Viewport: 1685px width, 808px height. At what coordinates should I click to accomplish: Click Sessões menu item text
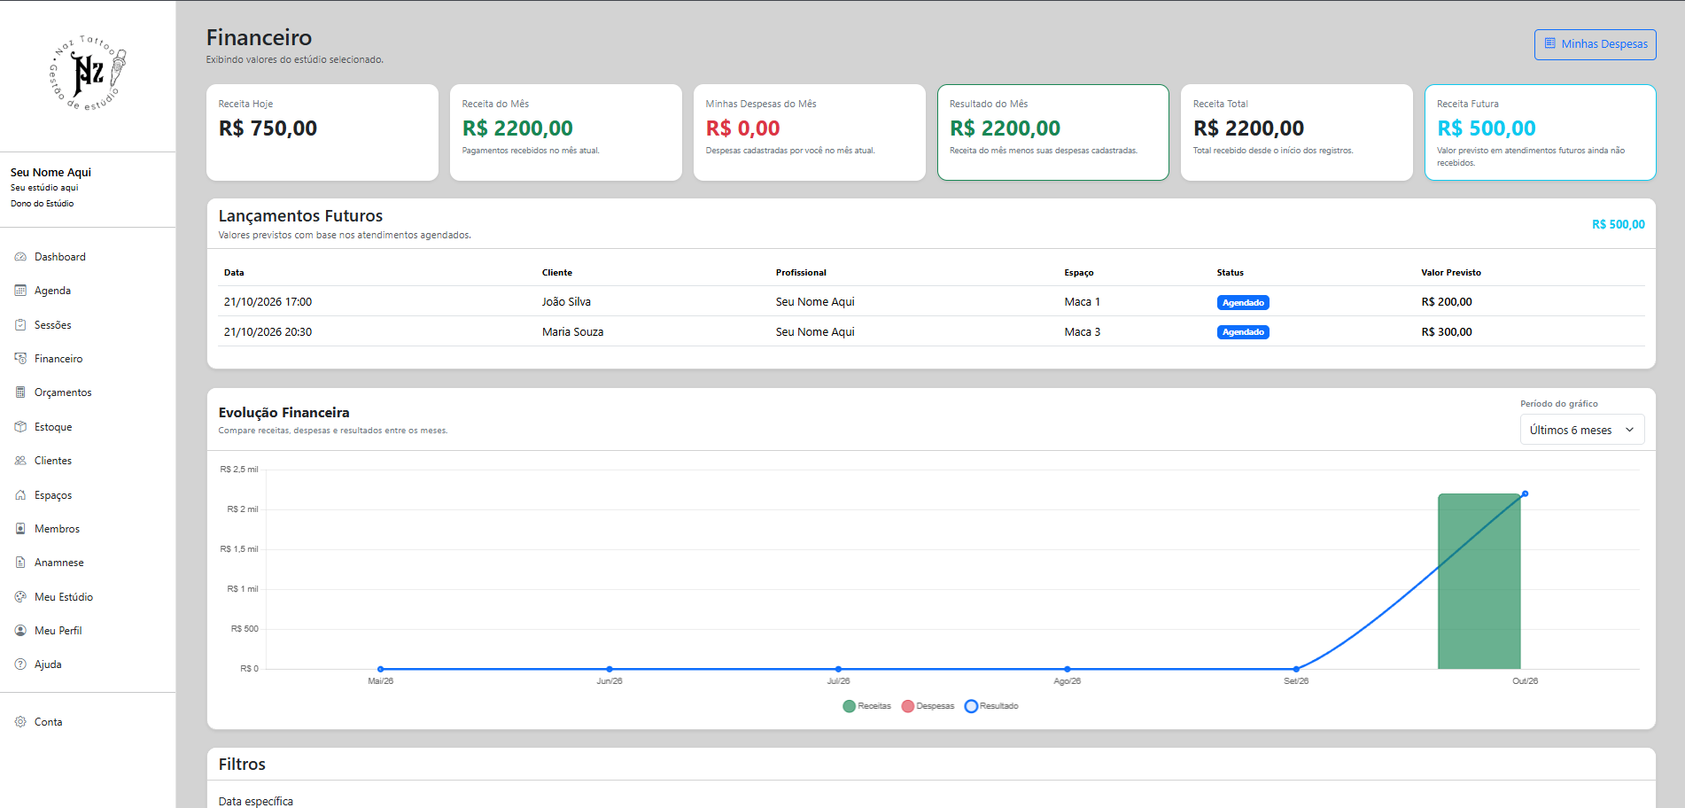(53, 325)
